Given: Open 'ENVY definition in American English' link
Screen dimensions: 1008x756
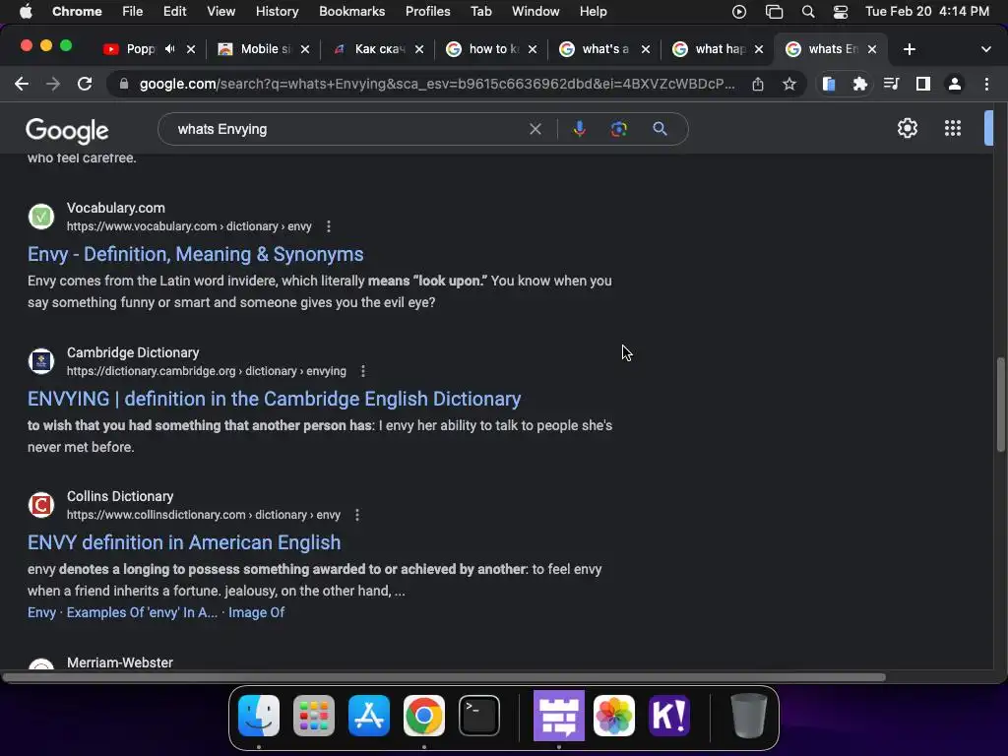Looking at the screenshot, I should tap(184, 542).
